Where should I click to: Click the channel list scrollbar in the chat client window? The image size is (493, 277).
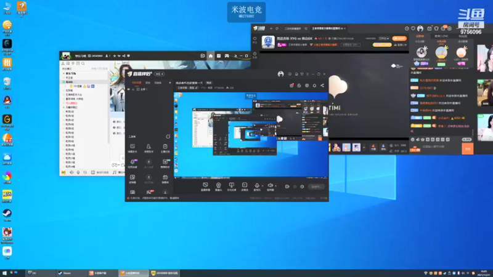click(x=108, y=106)
